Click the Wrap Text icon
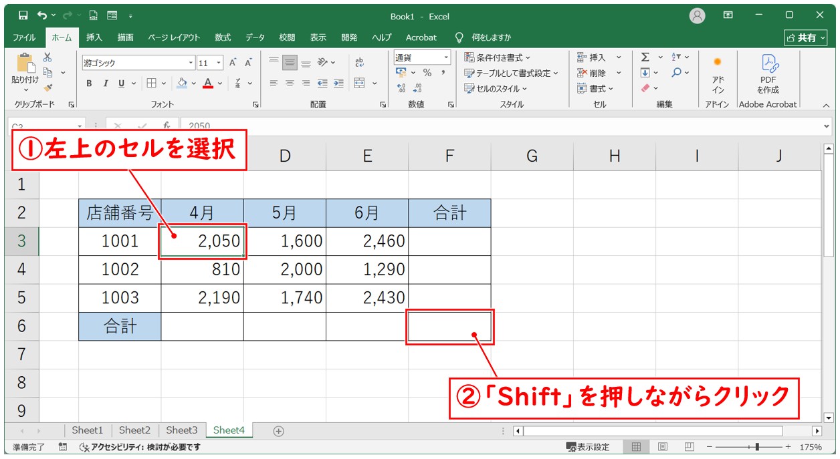This screenshot has width=840, height=459. (x=359, y=63)
